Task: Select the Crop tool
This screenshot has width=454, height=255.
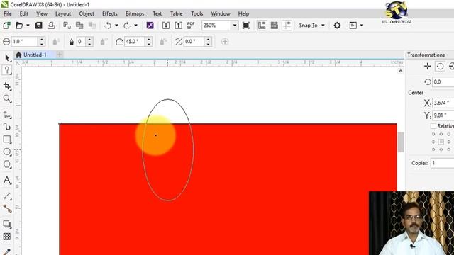Action: click(7, 86)
